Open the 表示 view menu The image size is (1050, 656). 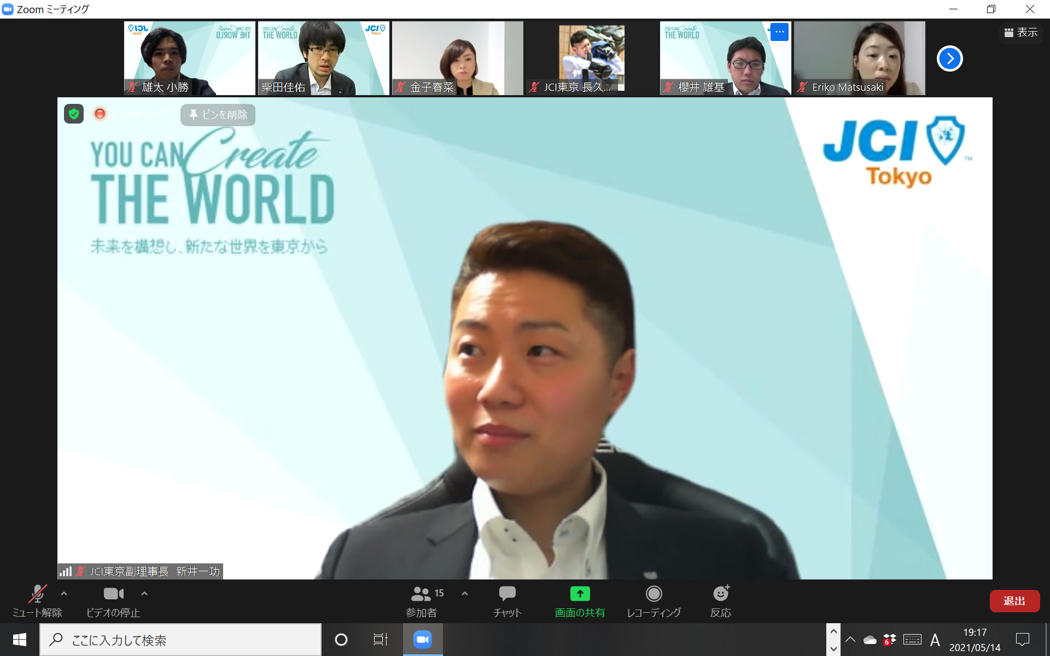point(1020,33)
